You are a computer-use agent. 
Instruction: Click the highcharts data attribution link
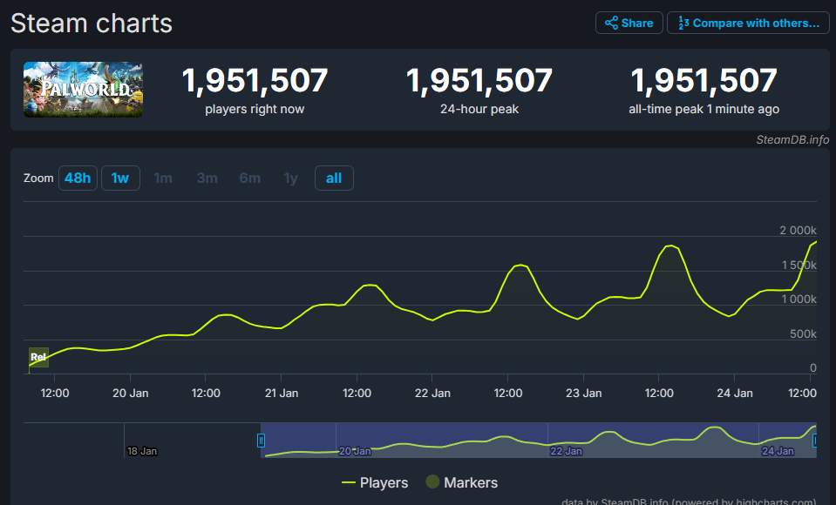point(689,502)
